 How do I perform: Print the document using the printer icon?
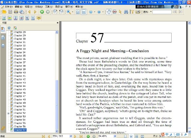point(16,12)
